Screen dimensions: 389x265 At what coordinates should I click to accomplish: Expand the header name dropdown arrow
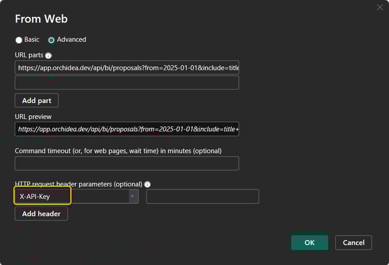[134, 197]
